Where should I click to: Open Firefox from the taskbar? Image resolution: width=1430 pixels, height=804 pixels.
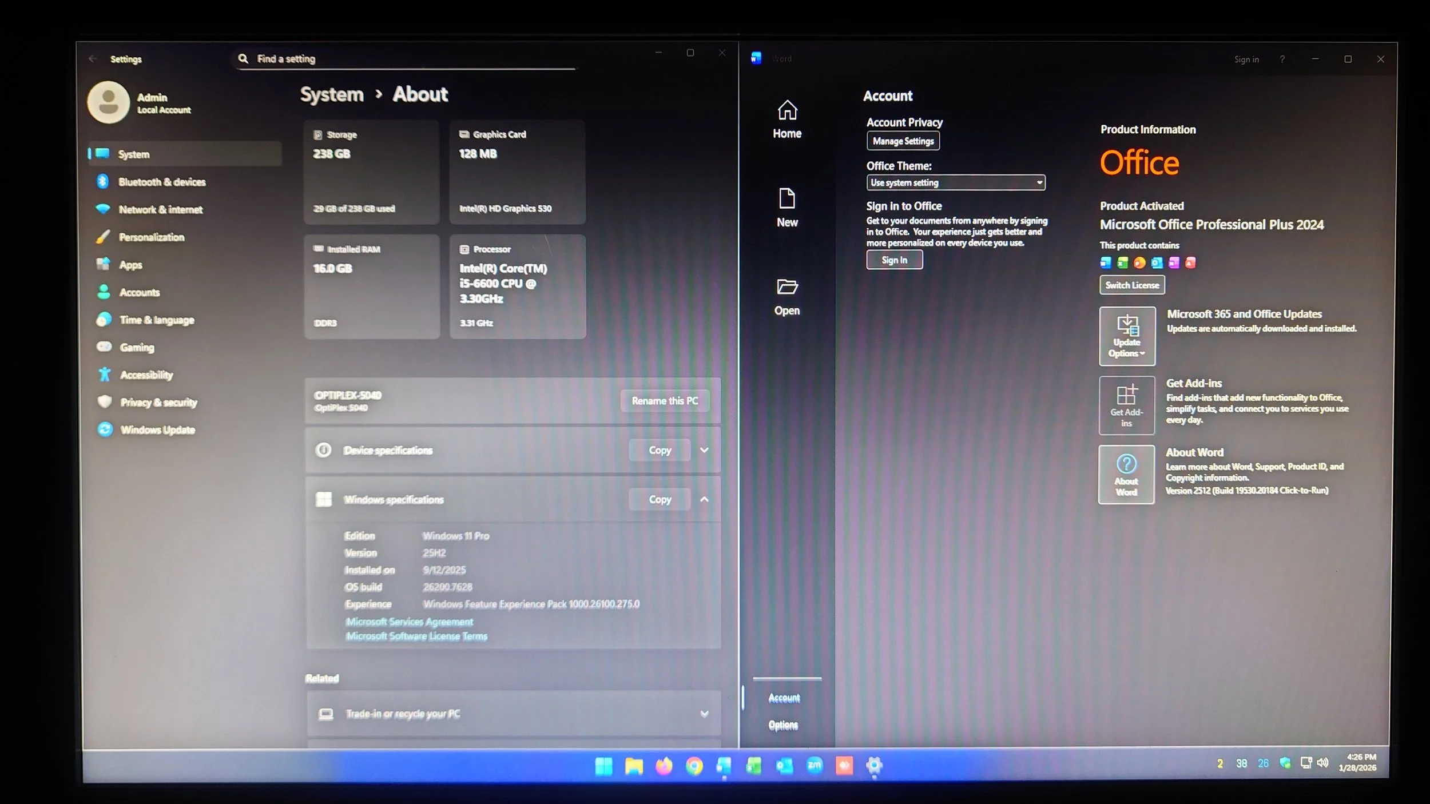point(664,765)
